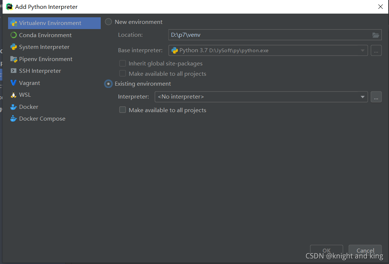Choose WSL interpreter type

click(54, 95)
